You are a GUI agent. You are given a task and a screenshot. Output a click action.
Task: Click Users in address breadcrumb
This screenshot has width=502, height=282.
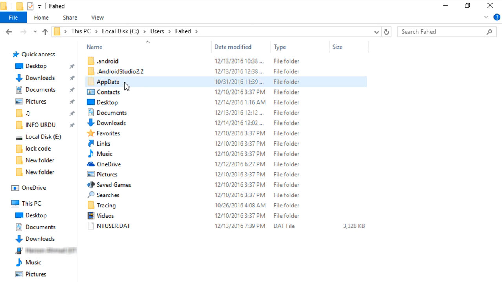point(157,31)
